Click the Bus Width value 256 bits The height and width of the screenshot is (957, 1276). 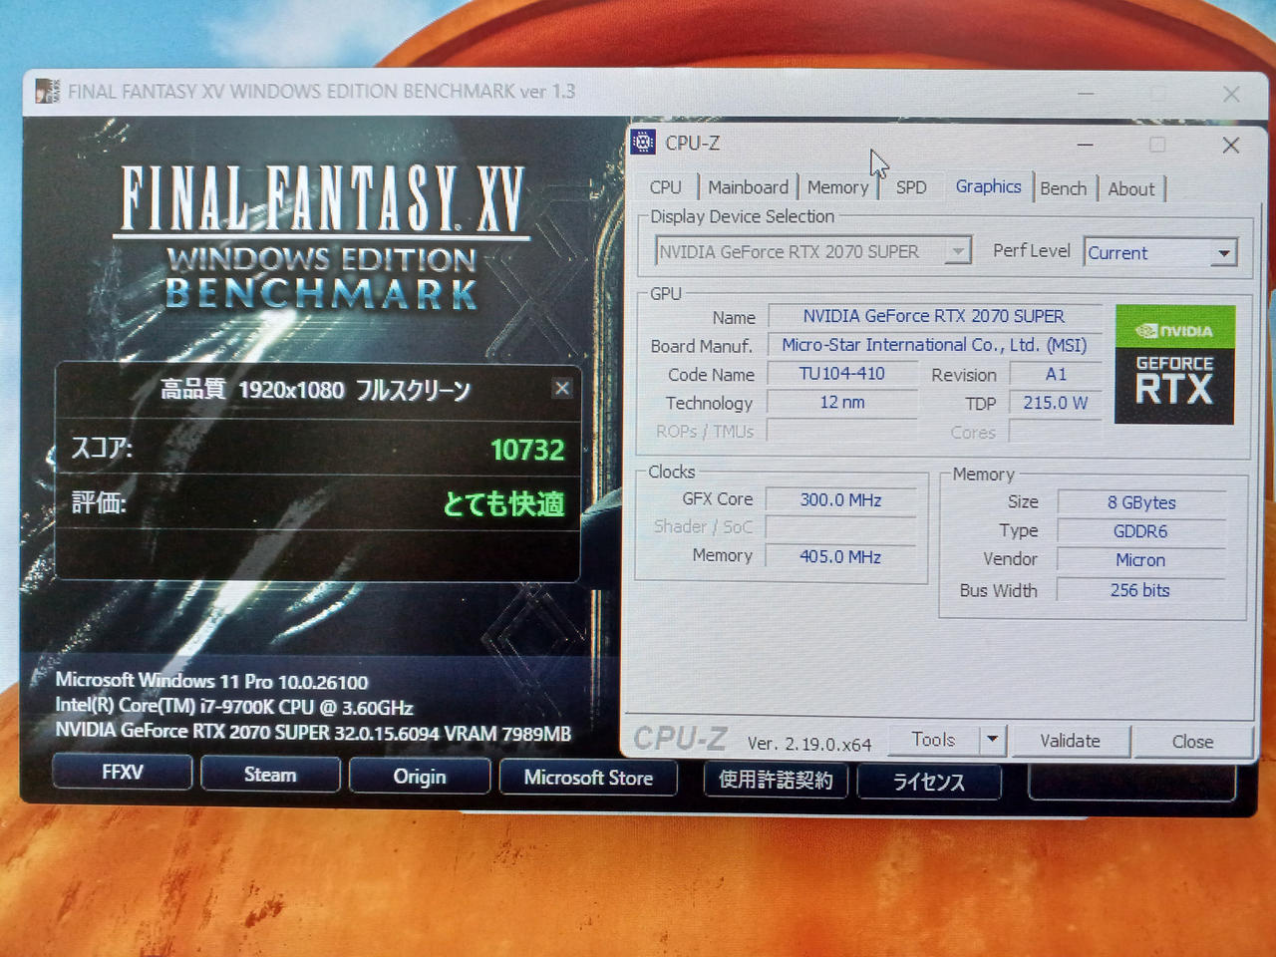1141,590
